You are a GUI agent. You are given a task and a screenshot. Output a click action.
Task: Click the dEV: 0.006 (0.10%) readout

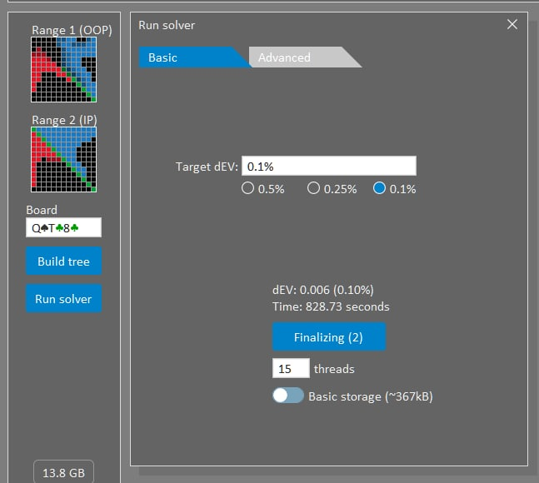pyautogui.click(x=322, y=290)
